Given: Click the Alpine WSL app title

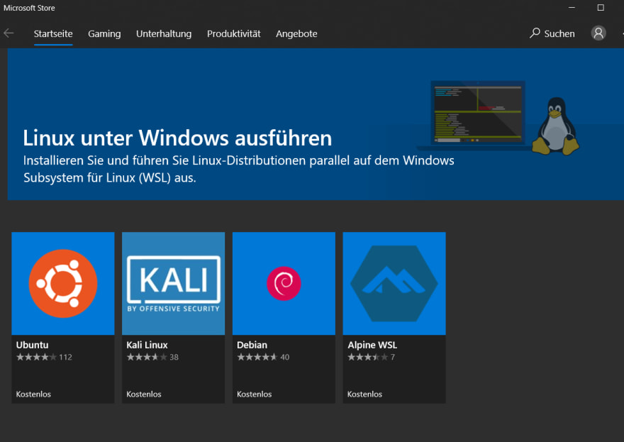Looking at the screenshot, I should click(x=372, y=345).
